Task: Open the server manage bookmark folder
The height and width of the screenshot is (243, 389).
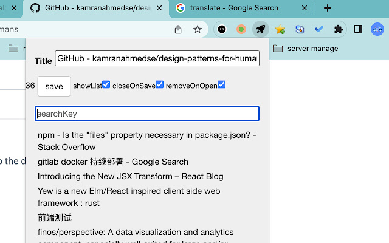Action: (x=305, y=49)
